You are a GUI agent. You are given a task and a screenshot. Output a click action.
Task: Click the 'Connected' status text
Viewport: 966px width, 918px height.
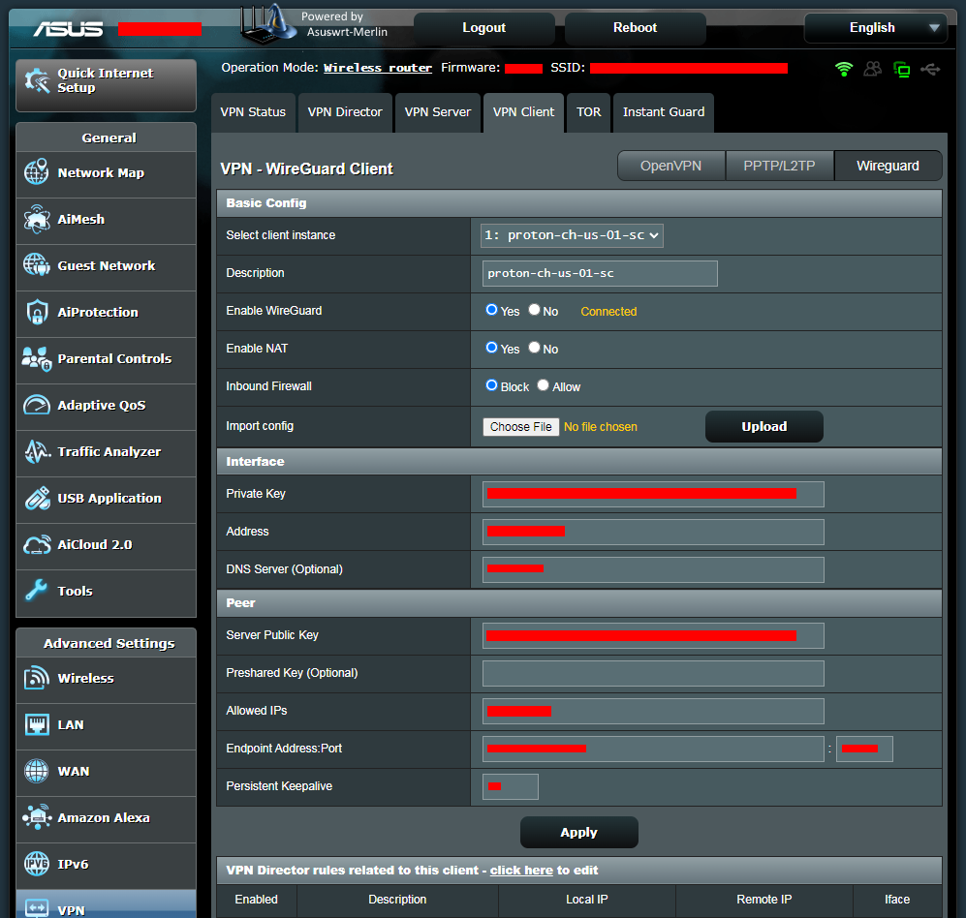click(x=608, y=312)
